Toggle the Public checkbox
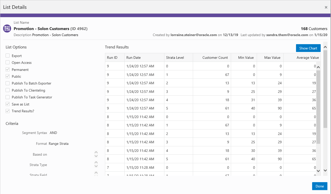The width and height of the screenshot is (331, 194). coord(8,76)
